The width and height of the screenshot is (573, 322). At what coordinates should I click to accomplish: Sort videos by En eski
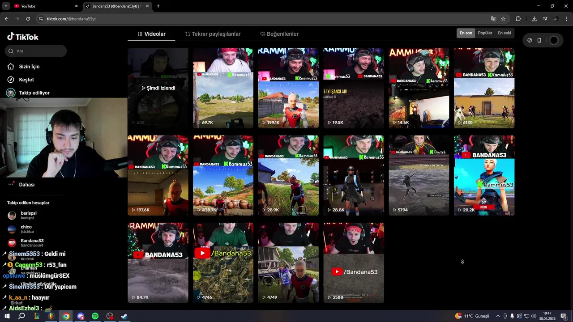[x=505, y=33]
